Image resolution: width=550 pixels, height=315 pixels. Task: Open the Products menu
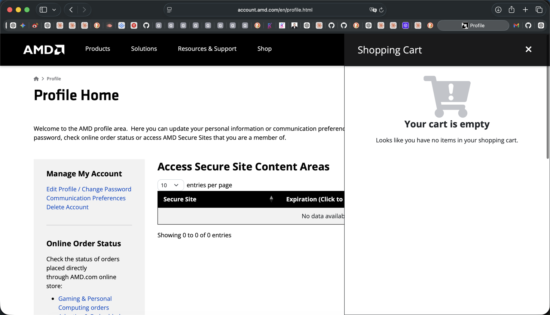pos(98,49)
